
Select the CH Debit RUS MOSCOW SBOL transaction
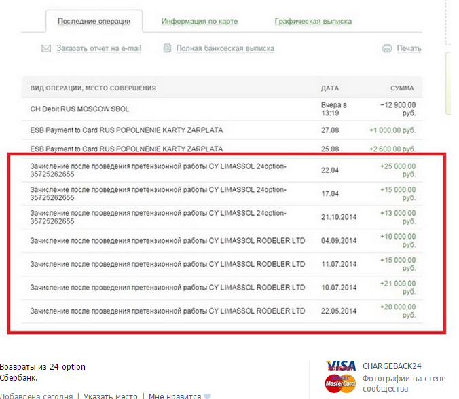click(x=80, y=109)
